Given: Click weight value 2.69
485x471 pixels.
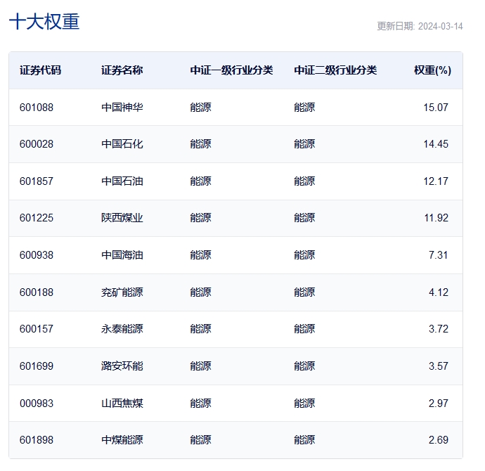Looking at the screenshot, I should 439,439.
